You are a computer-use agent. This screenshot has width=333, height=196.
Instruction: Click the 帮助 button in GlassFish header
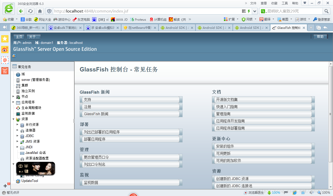(x=320, y=37)
